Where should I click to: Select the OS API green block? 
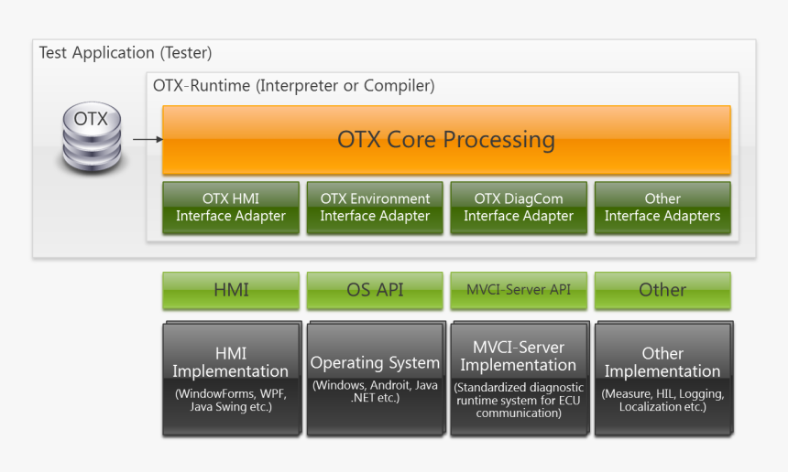tap(375, 290)
